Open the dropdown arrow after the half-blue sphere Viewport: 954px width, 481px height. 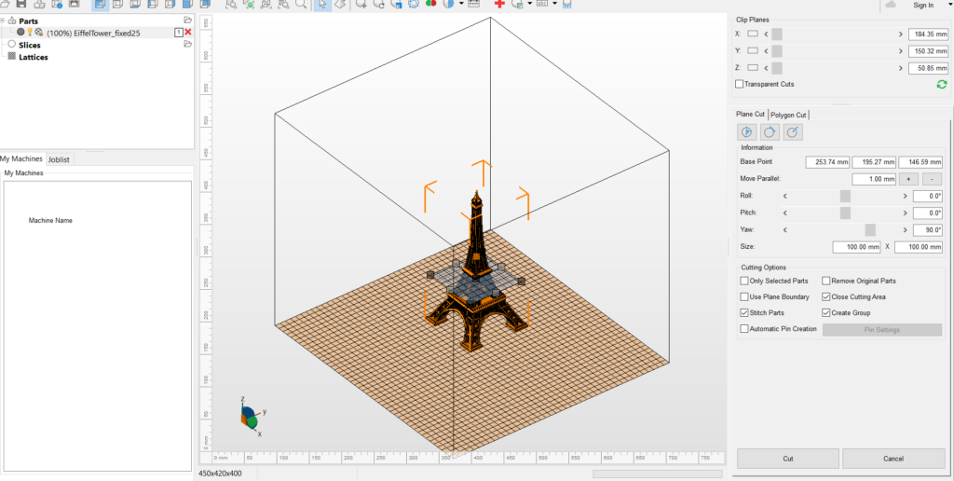462,4
